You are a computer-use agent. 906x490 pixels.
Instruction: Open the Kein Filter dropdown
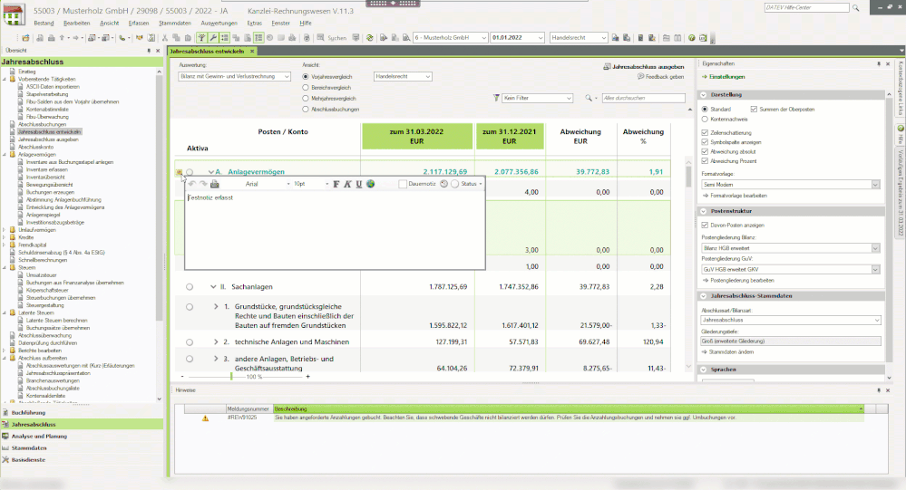pos(538,98)
